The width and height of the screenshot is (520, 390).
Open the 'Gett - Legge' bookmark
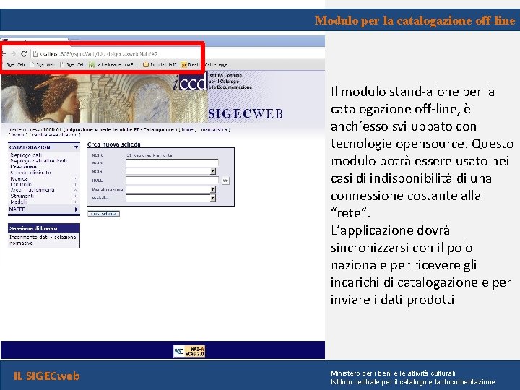click(x=217, y=65)
